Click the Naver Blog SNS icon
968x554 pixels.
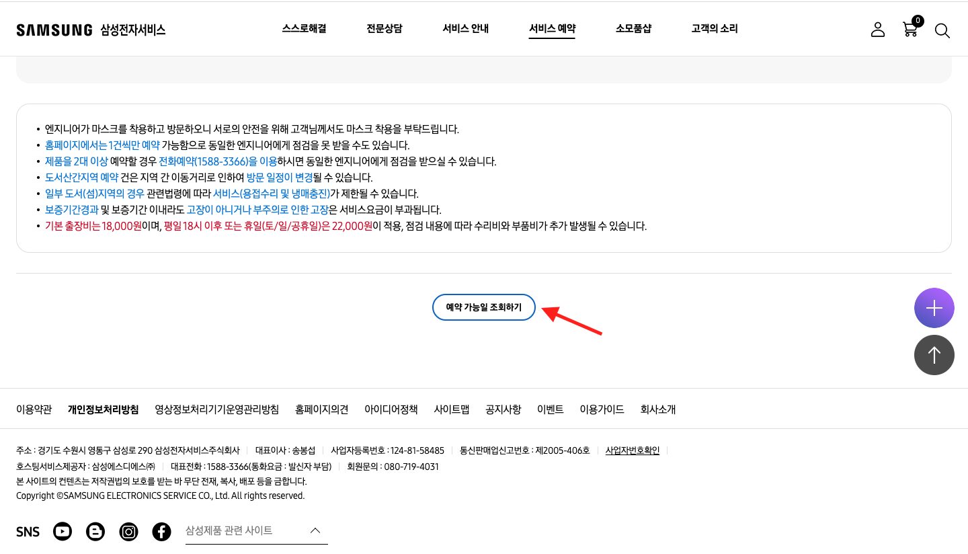pos(95,531)
